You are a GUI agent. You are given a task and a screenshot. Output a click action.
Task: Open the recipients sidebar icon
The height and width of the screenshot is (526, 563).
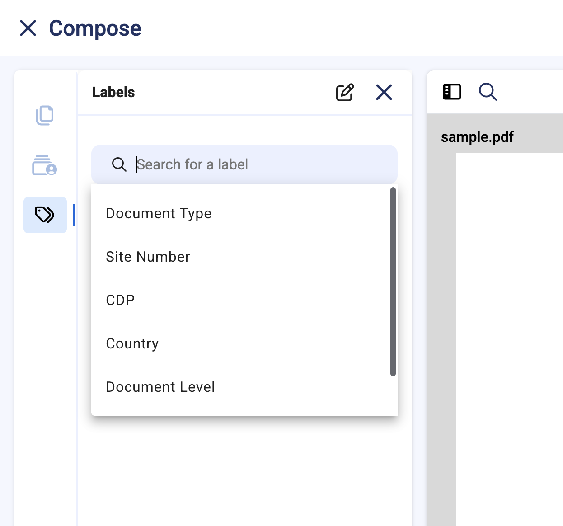44,165
